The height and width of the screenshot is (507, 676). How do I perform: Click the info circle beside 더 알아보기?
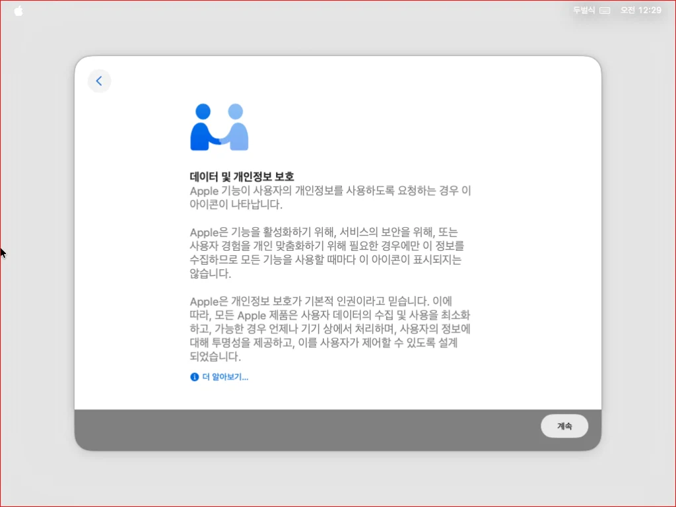click(195, 377)
